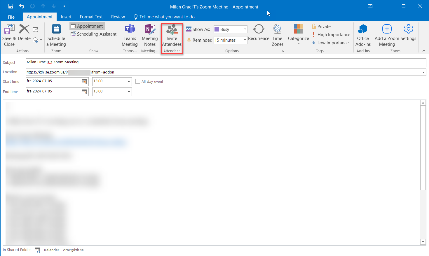Viewport: 429px width, 256px height.
Task: Open the Time Zones globe icon
Action: click(277, 30)
